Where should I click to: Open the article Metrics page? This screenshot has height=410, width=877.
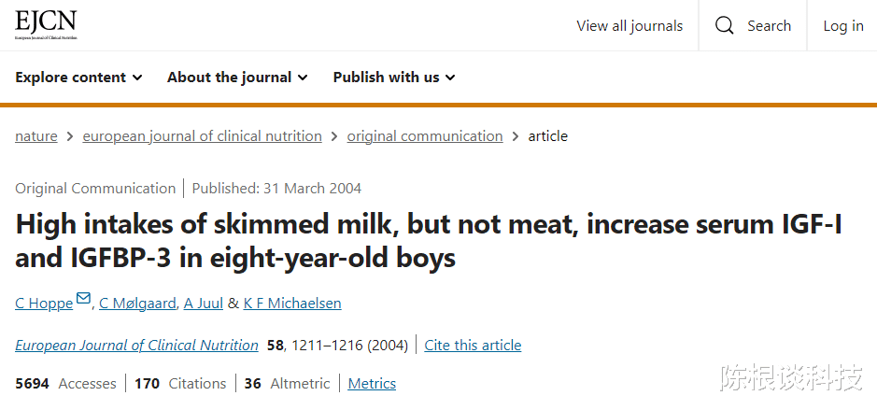coord(372,384)
